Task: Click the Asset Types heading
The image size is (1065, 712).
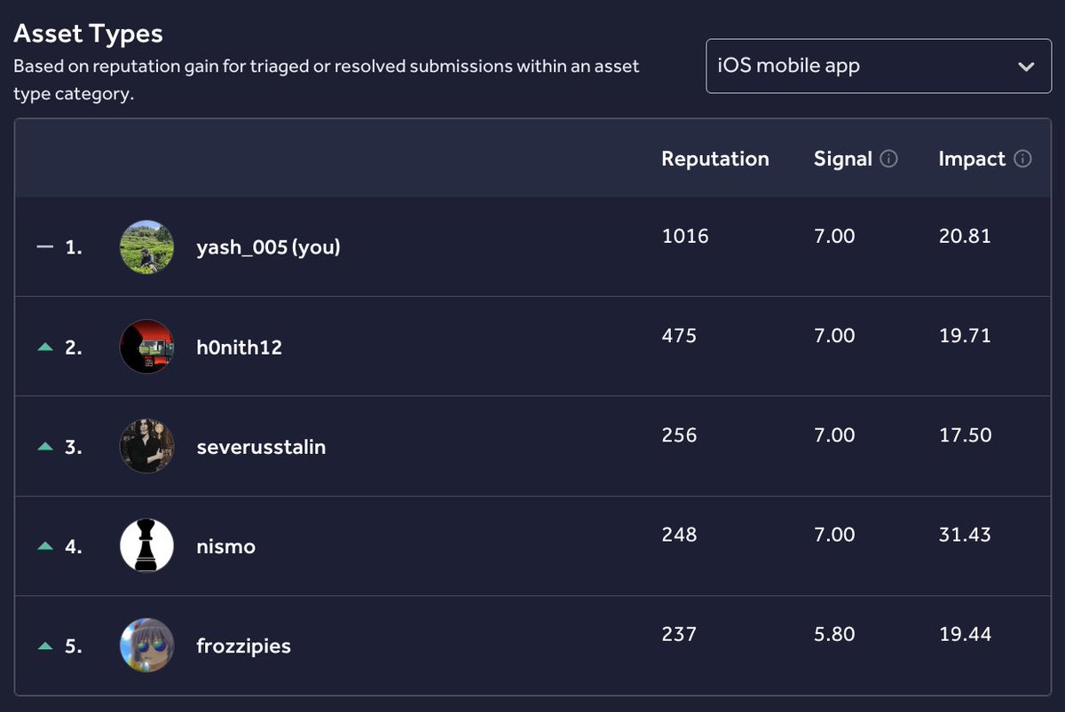Action: click(88, 34)
